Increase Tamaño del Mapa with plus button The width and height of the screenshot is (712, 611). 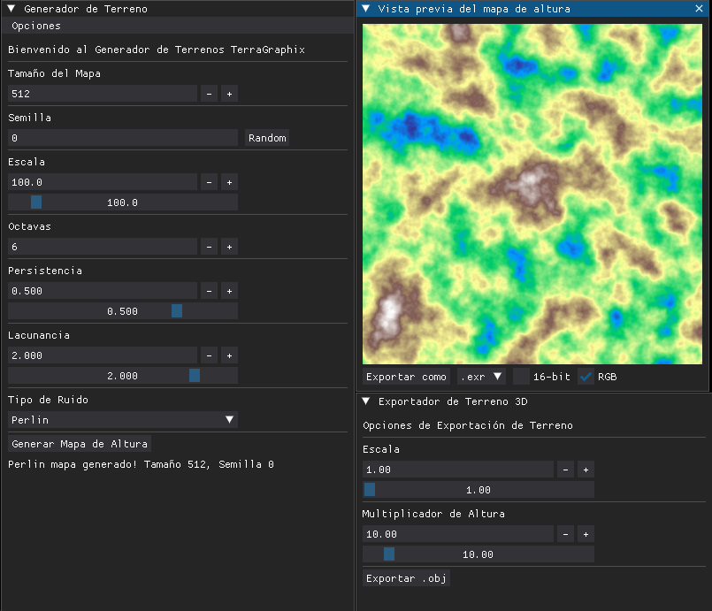229,94
